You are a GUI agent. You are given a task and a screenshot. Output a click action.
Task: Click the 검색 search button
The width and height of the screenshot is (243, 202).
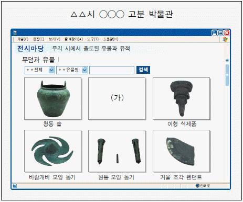click(143, 70)
